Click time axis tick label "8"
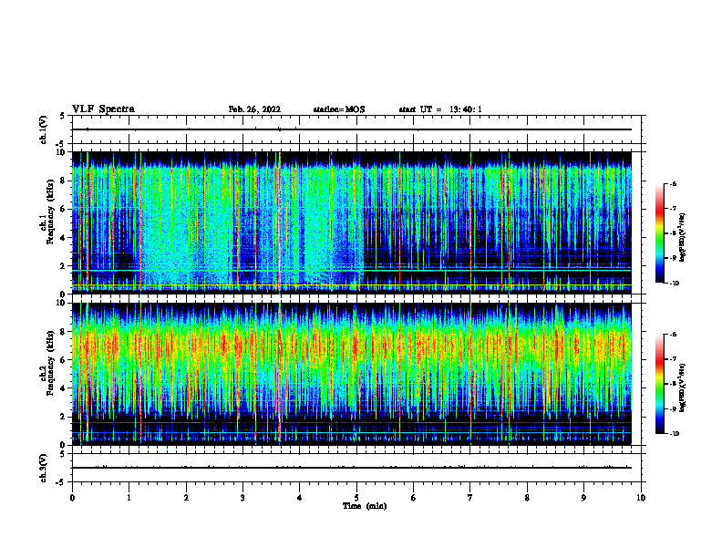The height and width of the screenshot is (558, 722). [527, 498]
